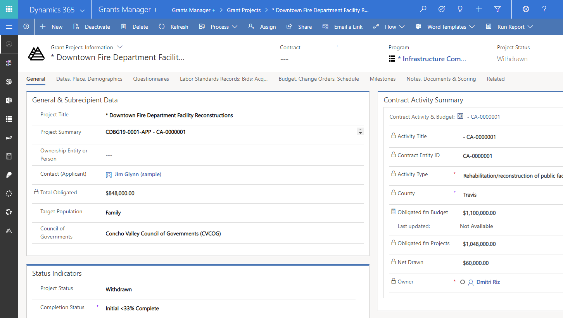Open the Infrastructure Com... program link

coord(432,59)
